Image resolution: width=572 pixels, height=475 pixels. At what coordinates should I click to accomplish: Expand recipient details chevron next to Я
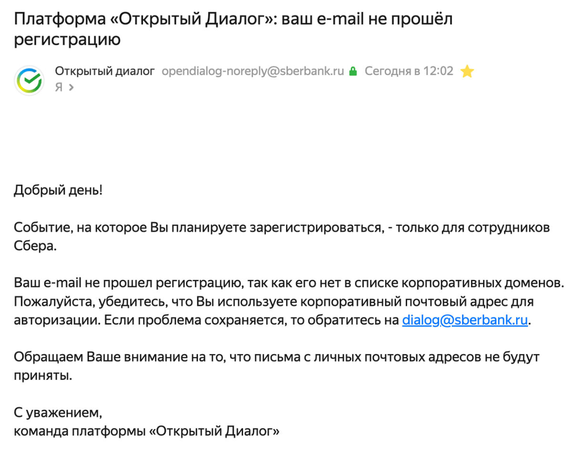71,88
